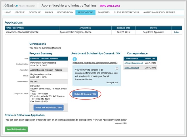Open Details link for Ironworker application
This screenshot has height=137, width=187.
pyautogui.click(x=177, y=32)
